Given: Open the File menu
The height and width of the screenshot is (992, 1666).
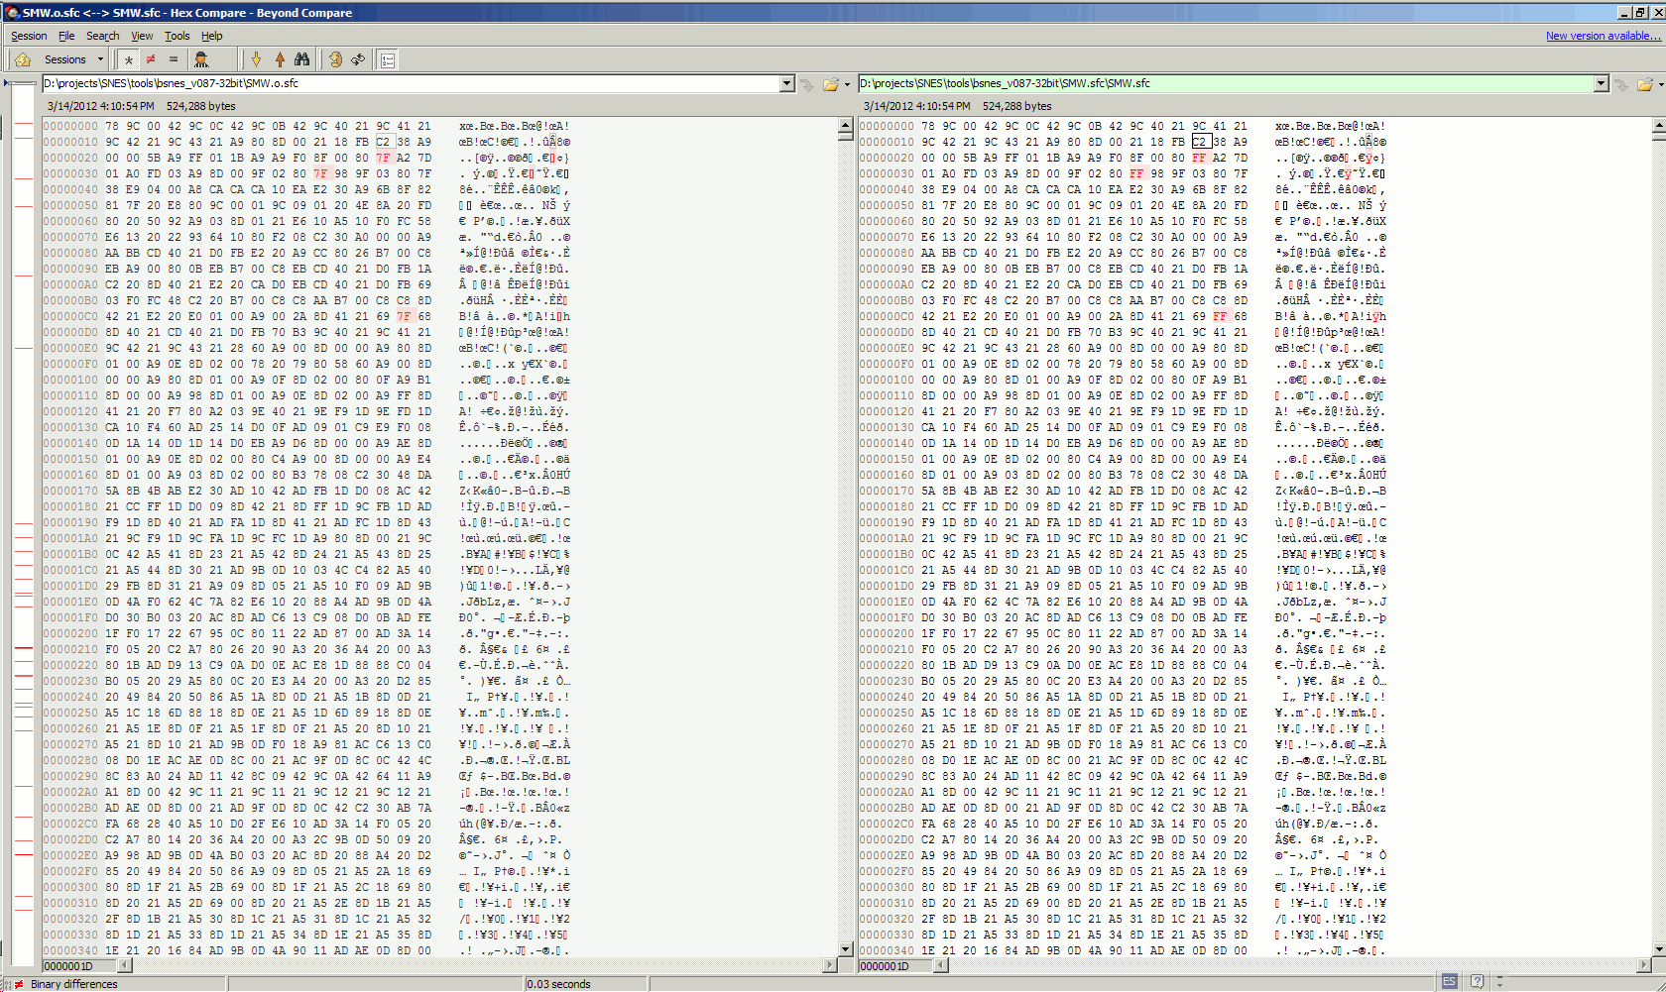Looking at the screenshot, I should click(x=66, y=36).
